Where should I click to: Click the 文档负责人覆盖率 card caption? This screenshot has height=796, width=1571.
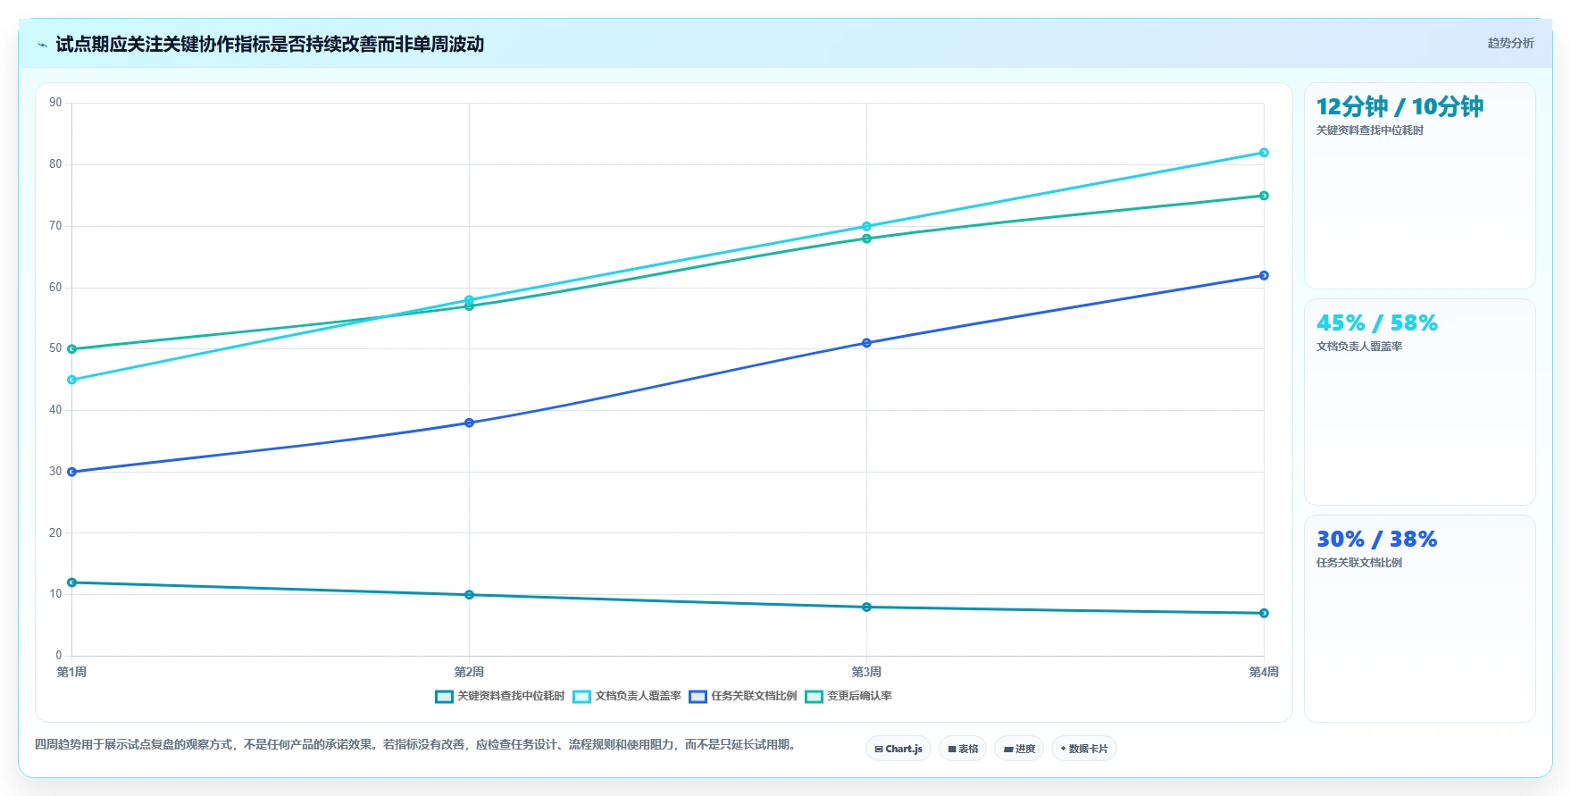[1358, 347]
